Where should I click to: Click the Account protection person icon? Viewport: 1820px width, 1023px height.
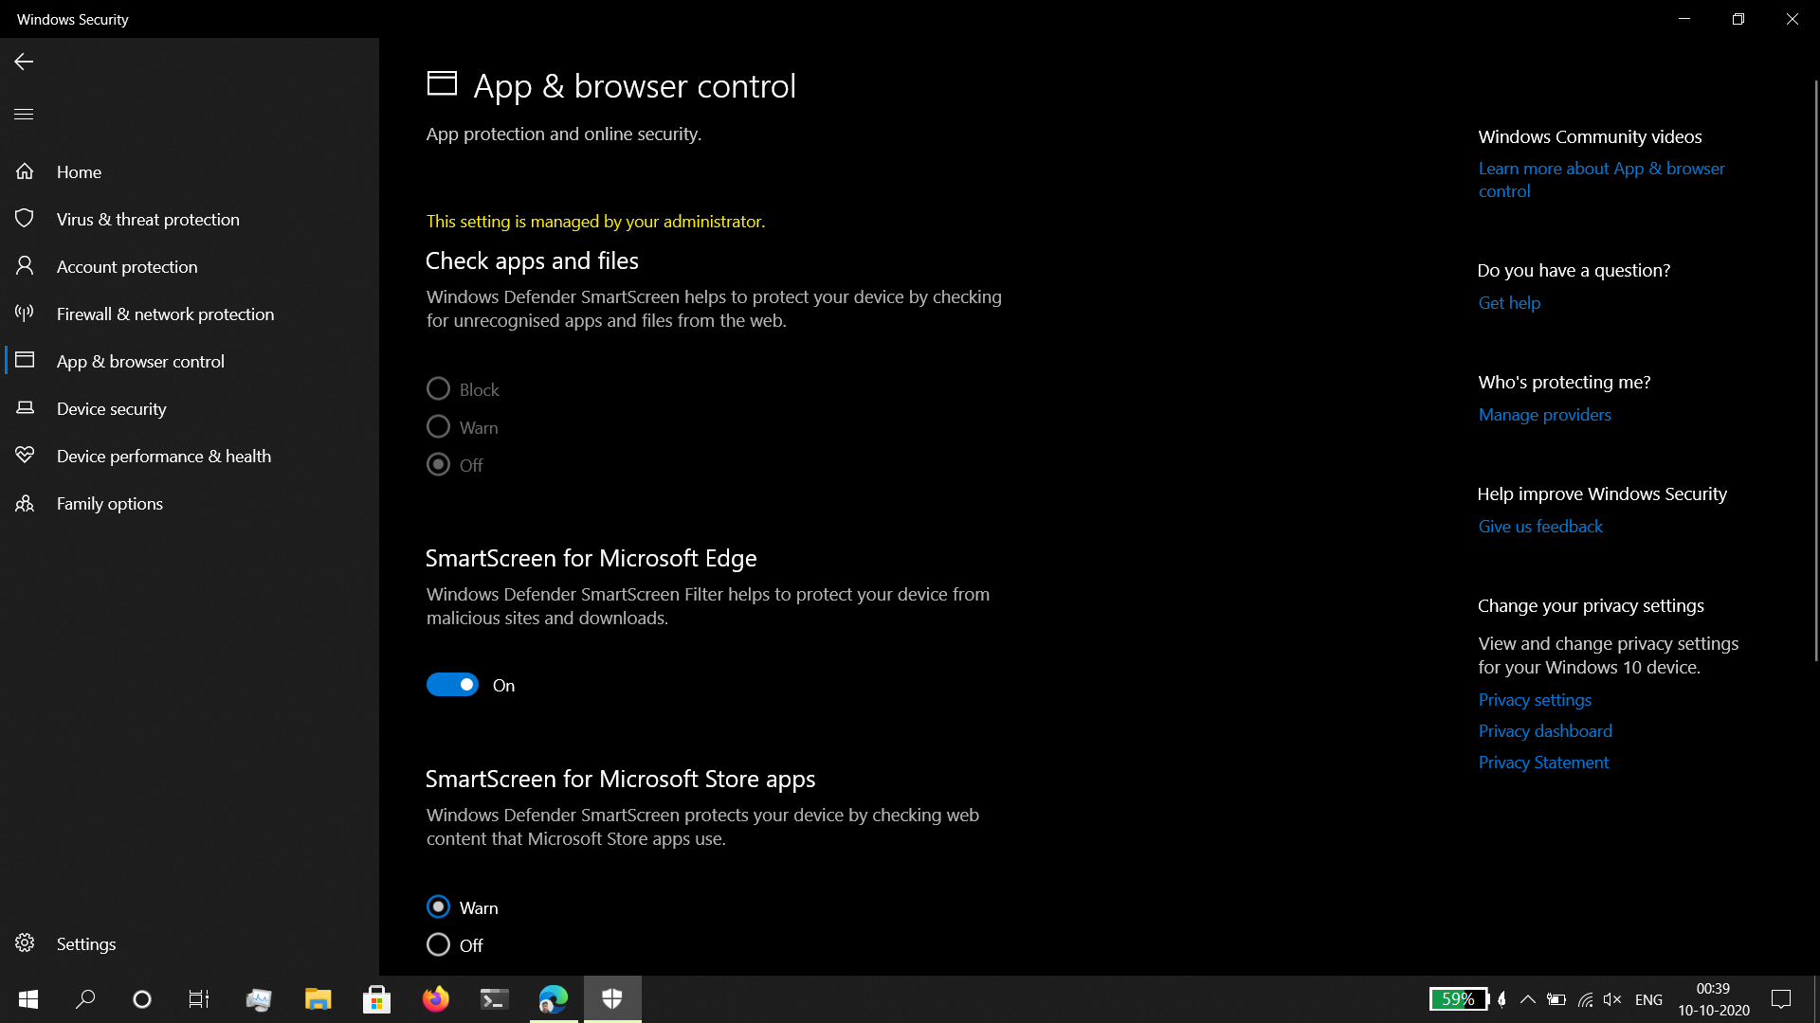(x=25, y=266)
